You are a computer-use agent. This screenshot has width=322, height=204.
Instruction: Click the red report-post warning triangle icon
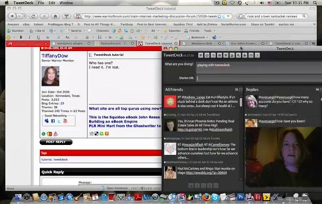(x=56, y=134)
